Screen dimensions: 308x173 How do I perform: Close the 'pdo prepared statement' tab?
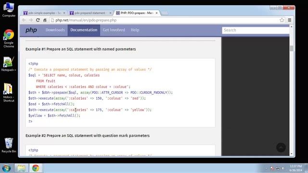[110, 13]
